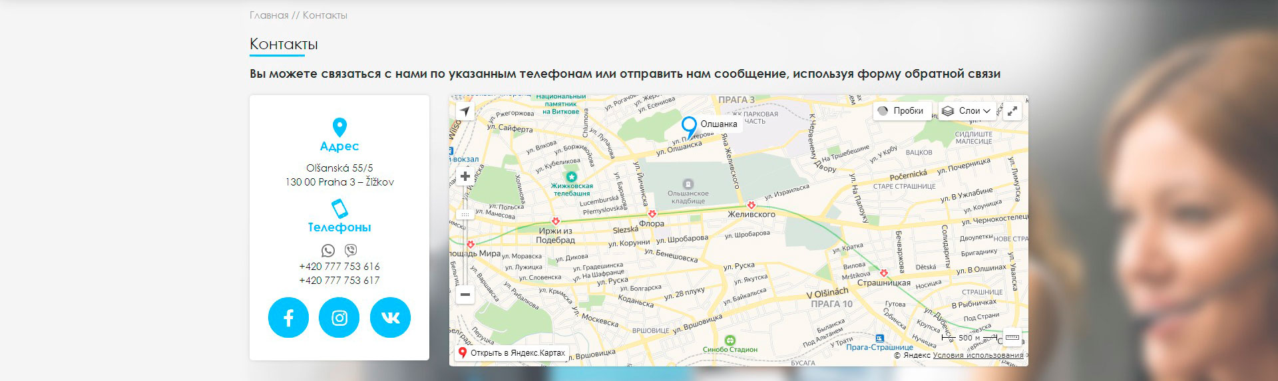Open the map in Яндекс.Карты

click(x=511, y=353)
